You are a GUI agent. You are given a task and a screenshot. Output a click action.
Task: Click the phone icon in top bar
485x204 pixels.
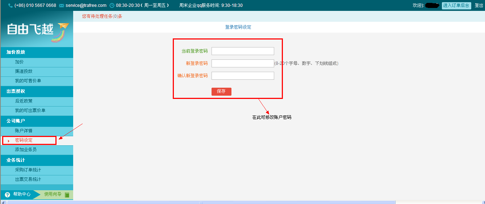(10, 5)
